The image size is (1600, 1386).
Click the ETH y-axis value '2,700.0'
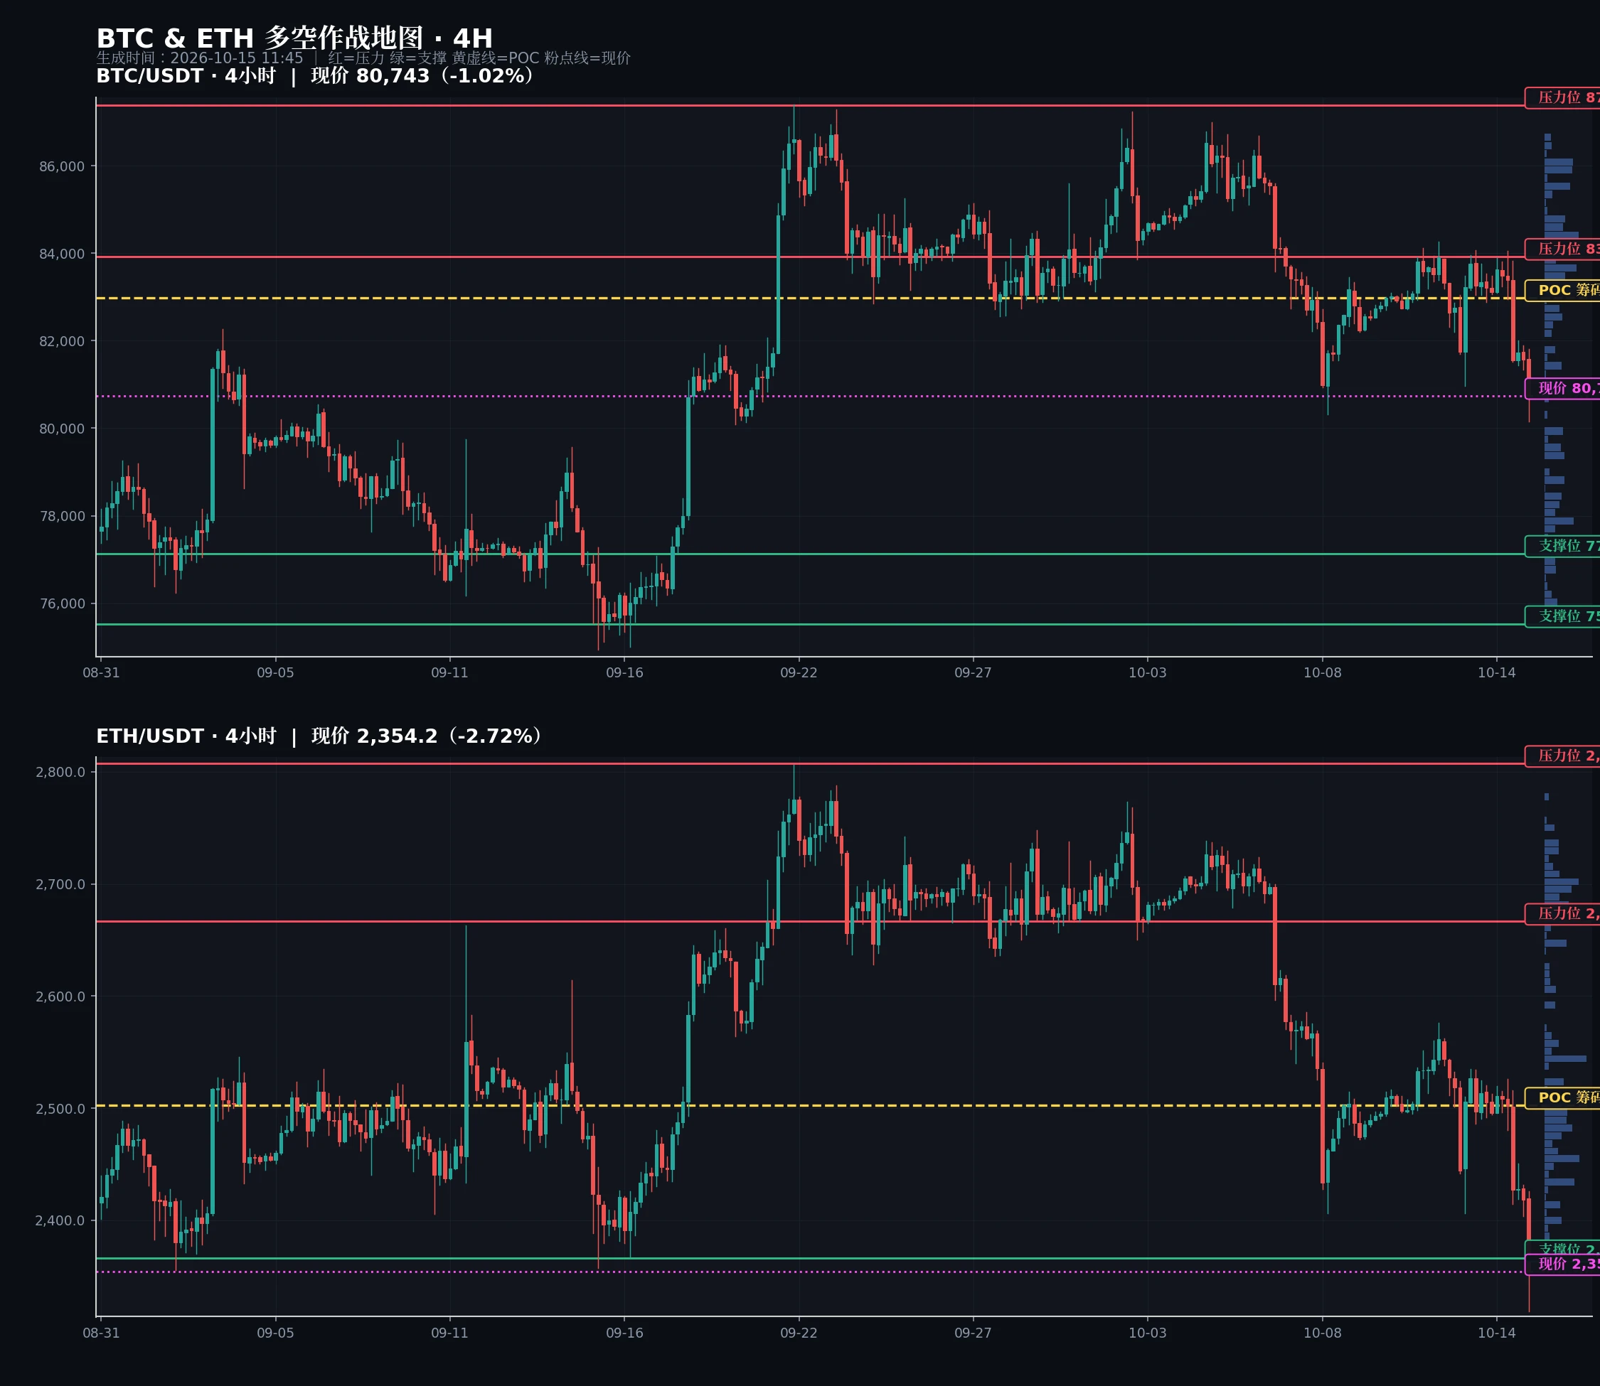60,884
